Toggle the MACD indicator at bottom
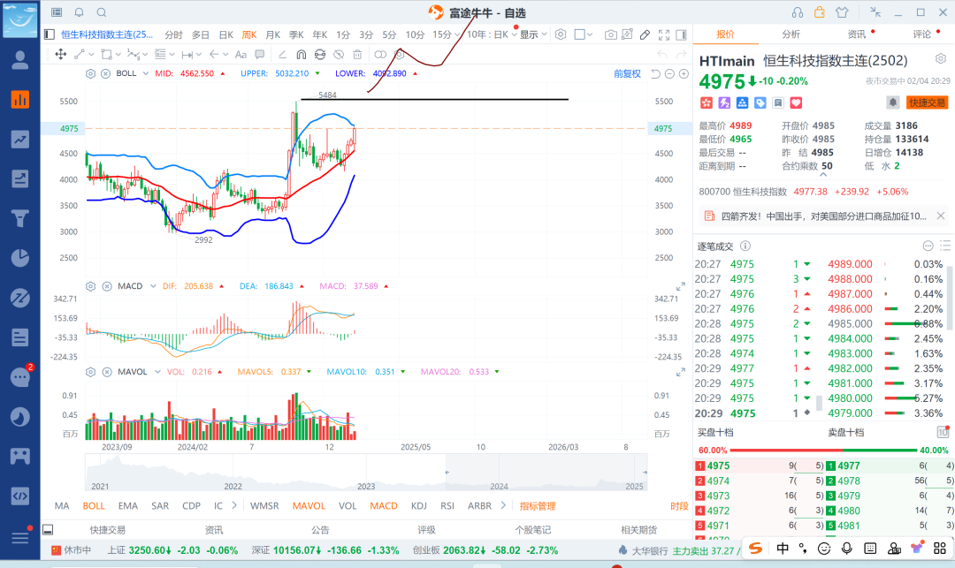 tap(384, 505)
